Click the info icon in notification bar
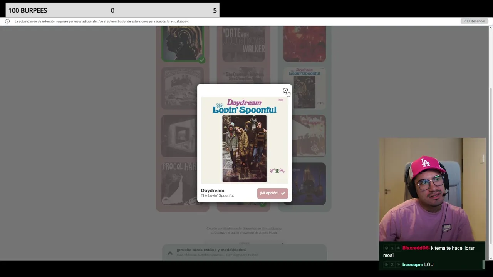The width and height of the screenshot is (493, 277). pyautogui.click(x=7, y=21)
